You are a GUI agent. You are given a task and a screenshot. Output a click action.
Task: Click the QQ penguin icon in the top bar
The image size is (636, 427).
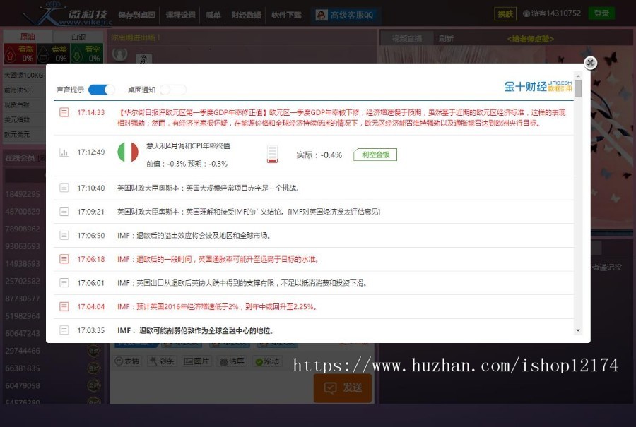coord(322,16)
